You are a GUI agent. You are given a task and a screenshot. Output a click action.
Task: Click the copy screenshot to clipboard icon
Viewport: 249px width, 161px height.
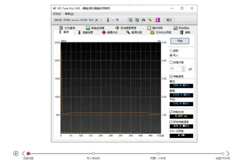click(x=137, y=20)
